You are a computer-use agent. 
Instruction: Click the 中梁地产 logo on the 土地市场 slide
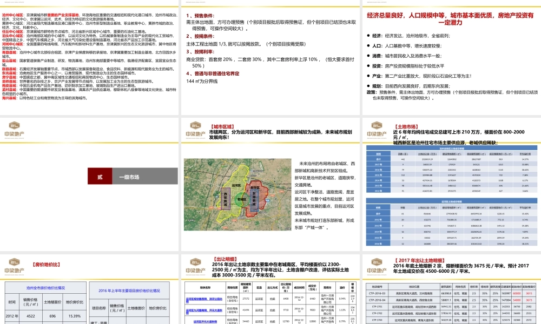point(377,130)
